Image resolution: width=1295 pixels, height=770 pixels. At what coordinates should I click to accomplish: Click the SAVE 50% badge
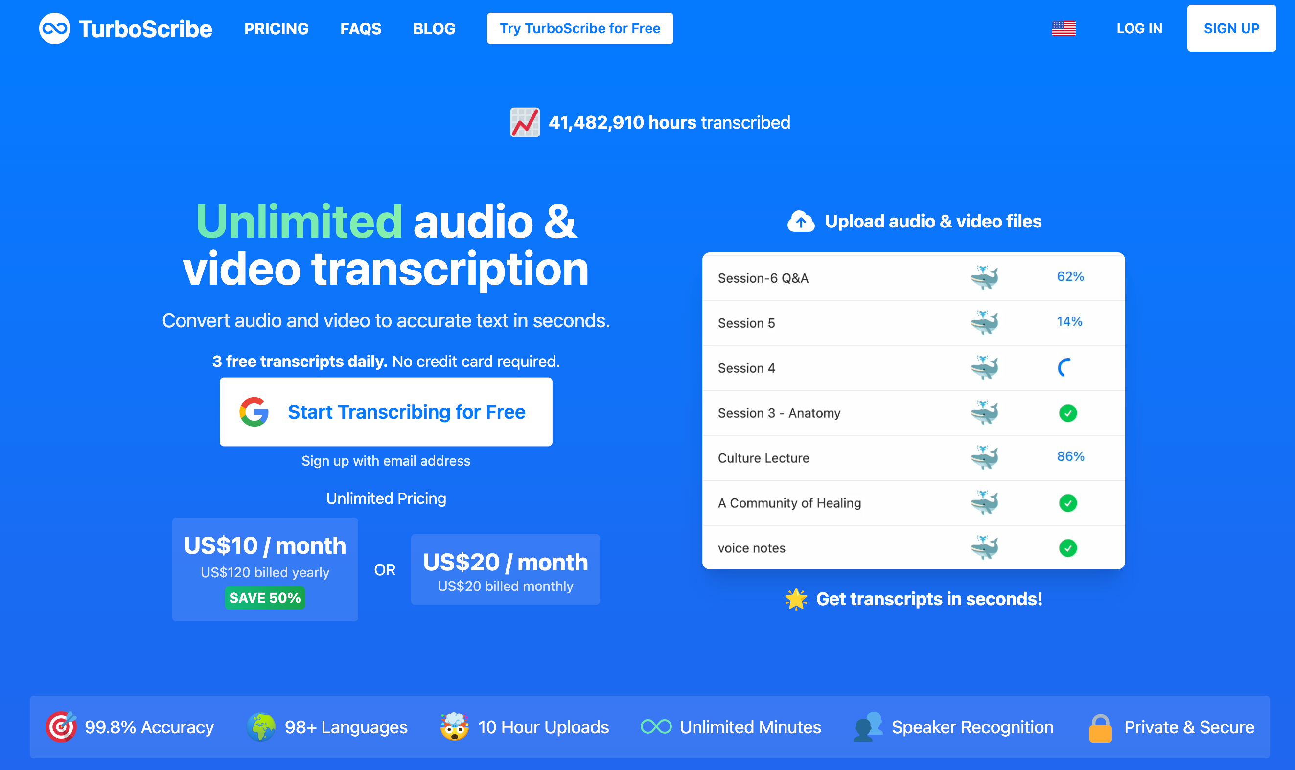click(x=265, y=598)
